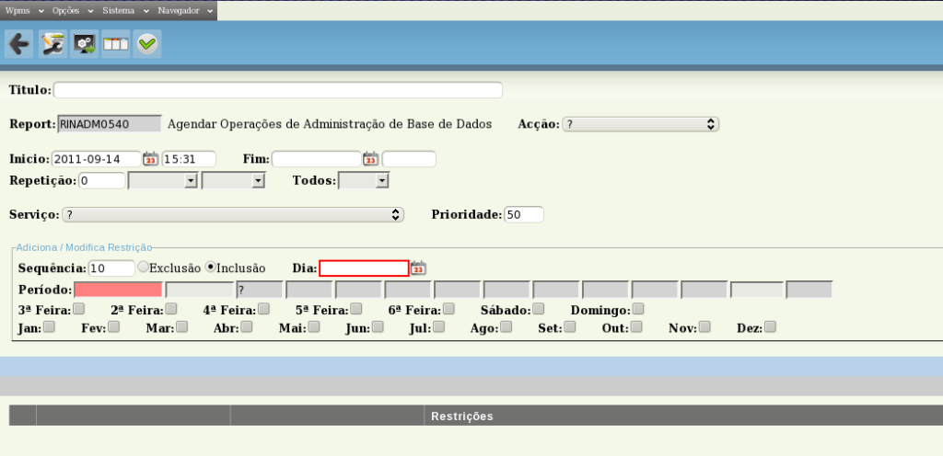The height and width of the screenshot is (456, 943).
Task: Enable the Abr month checkbox
Action: point(247,327)
